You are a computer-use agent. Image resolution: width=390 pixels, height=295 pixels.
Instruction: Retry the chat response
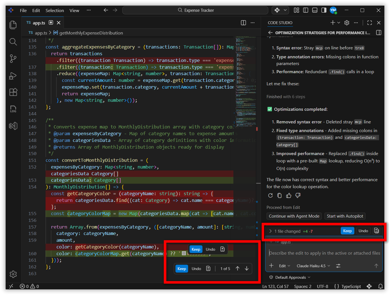click(x=270, y=195)
